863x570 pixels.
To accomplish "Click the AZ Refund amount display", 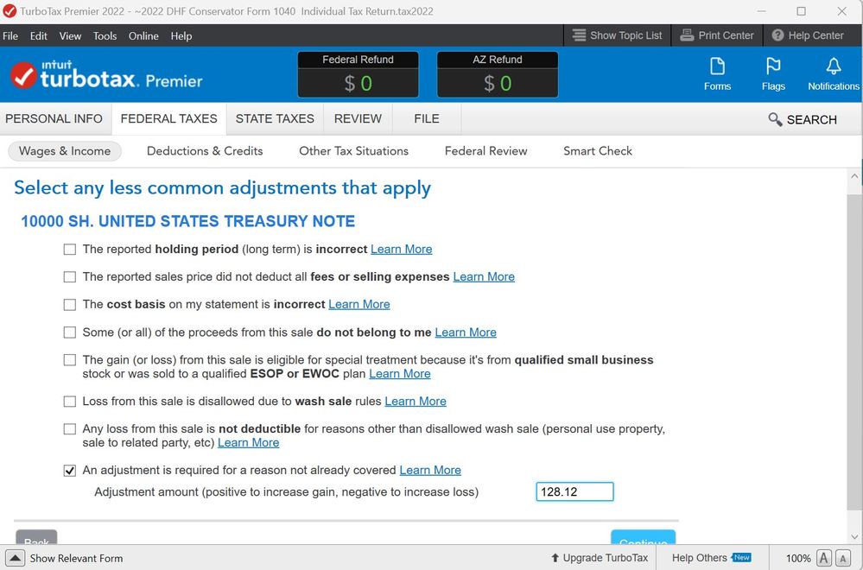I will pos(498,83).
